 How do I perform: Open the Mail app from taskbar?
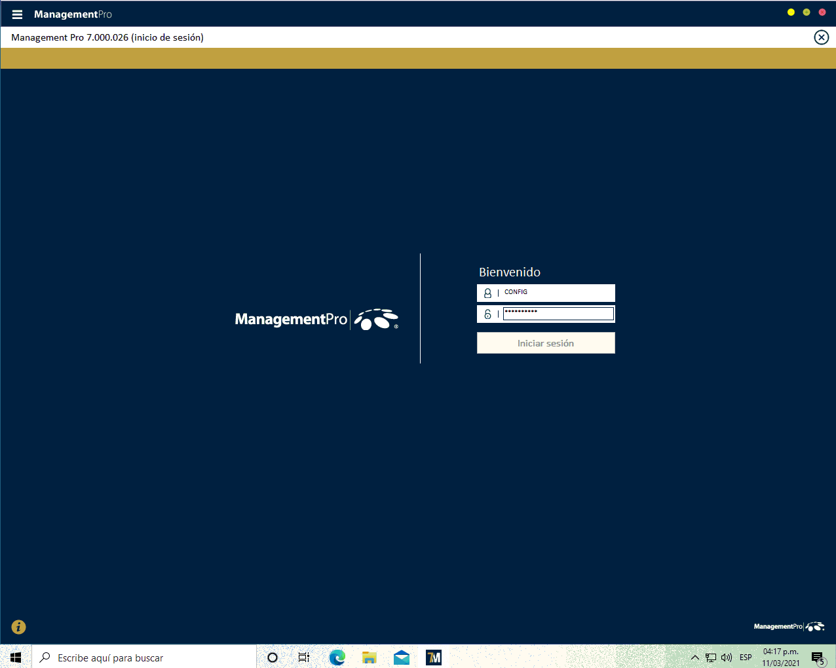pos(402,658)
